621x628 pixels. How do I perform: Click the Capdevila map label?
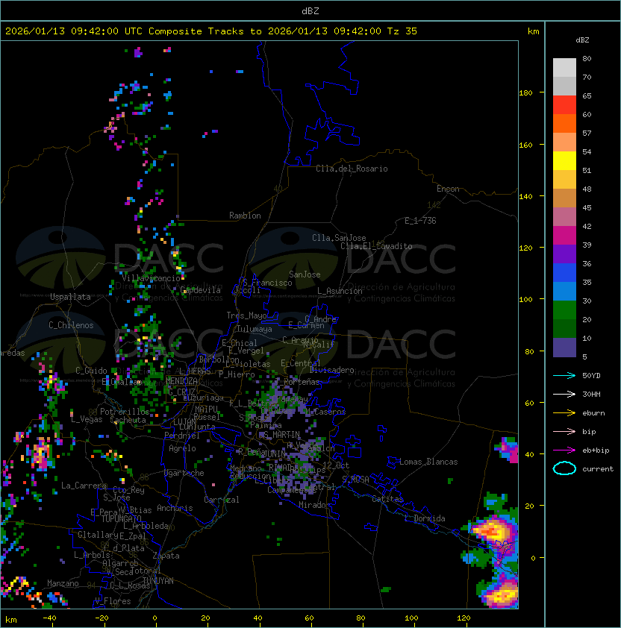pyautogui.click(x=201, y=290)
